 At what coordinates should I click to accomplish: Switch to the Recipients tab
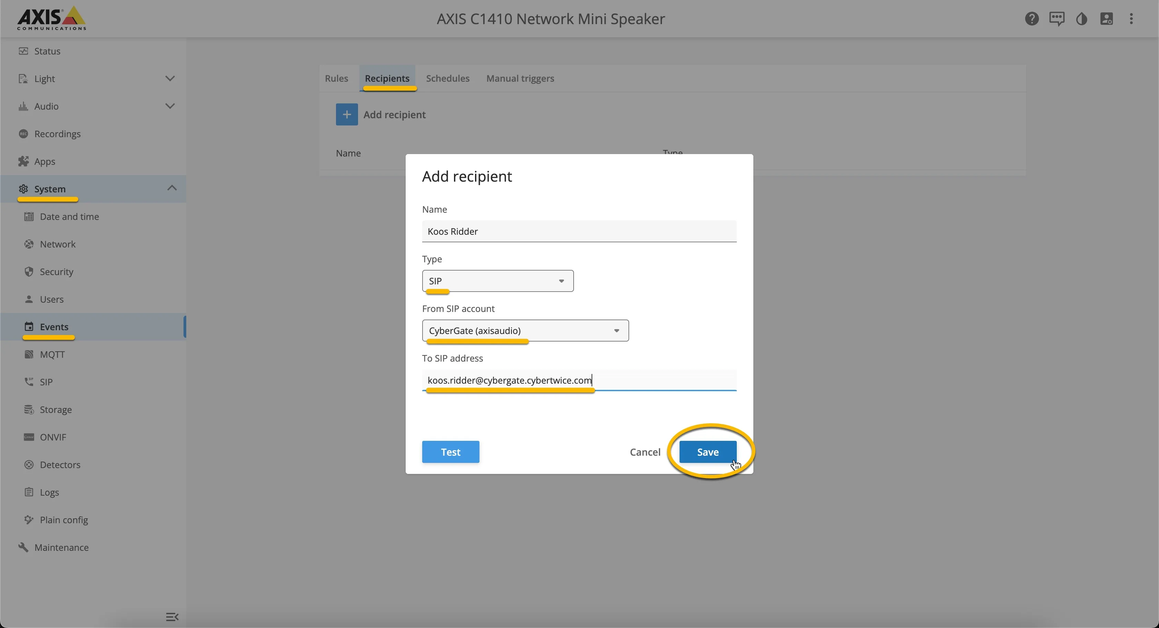(x=387, y=79)
